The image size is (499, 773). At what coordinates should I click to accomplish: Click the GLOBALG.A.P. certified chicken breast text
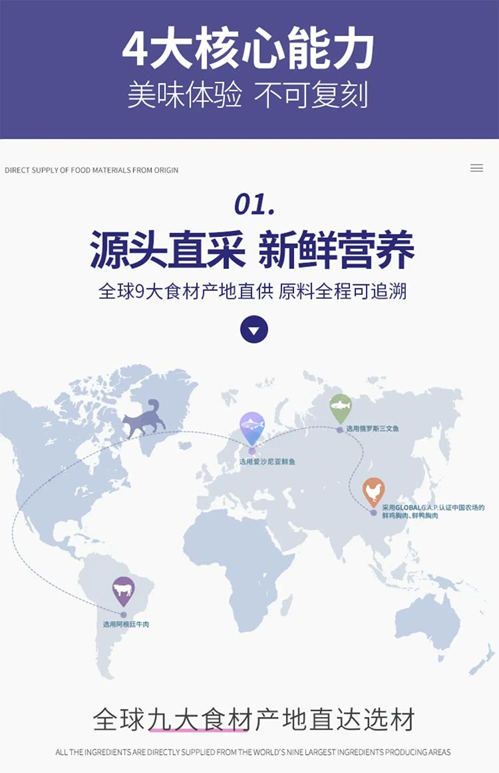click(x=432, y=511)
